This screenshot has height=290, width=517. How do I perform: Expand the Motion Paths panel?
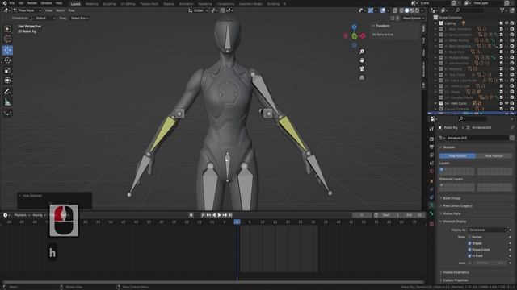[x=452, y=213]
